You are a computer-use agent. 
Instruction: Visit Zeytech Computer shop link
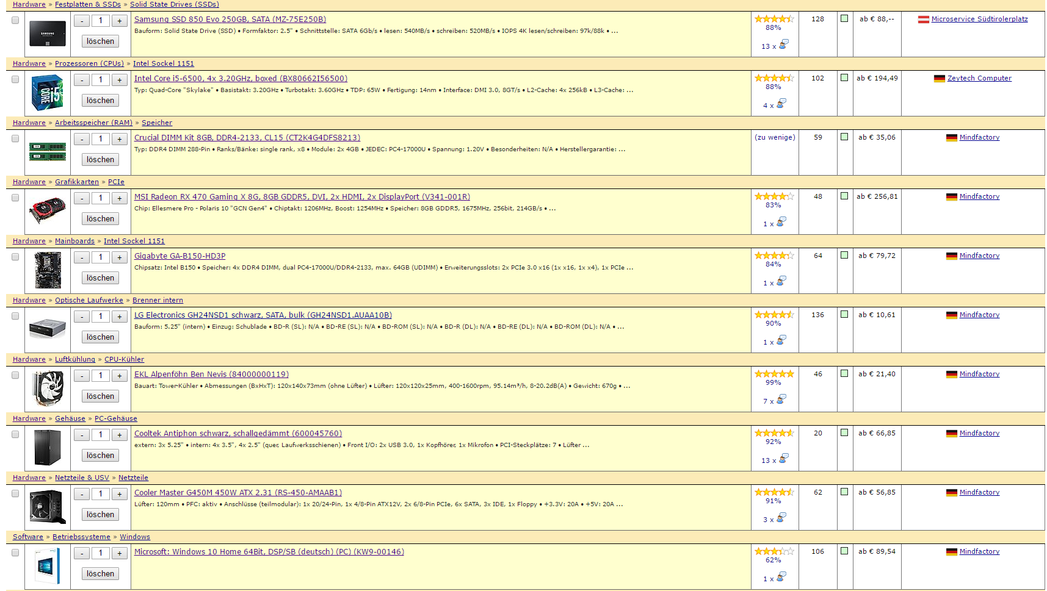click(979, 78)
